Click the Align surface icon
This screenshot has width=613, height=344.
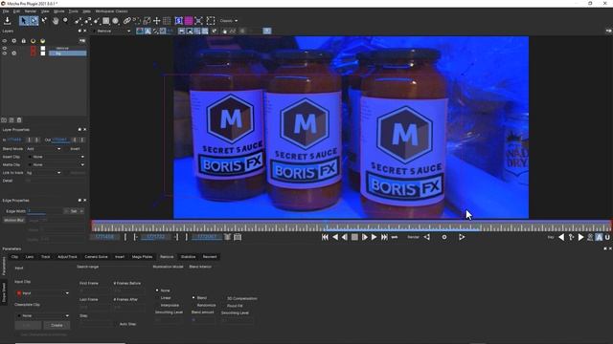click(x=198, y=21)
